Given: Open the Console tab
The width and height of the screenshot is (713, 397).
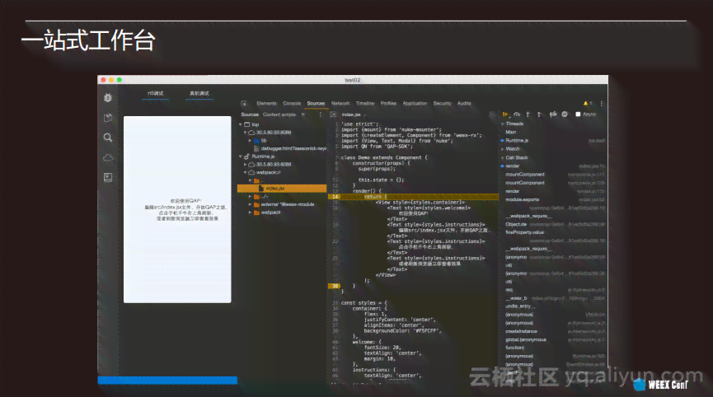Looking at the screenshot, I should point(292,104).
